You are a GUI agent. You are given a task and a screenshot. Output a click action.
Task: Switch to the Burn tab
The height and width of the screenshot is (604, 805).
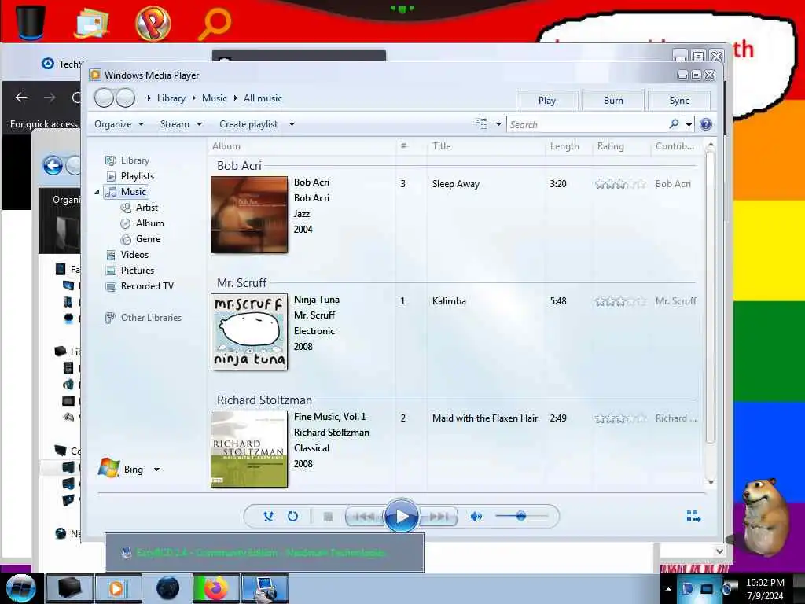[x=613, y=101]
